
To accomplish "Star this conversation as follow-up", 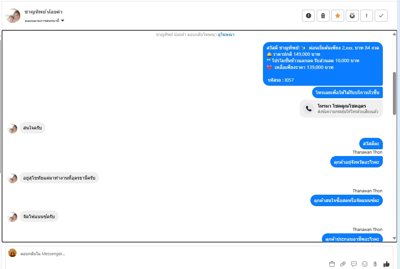I will 337,16.
